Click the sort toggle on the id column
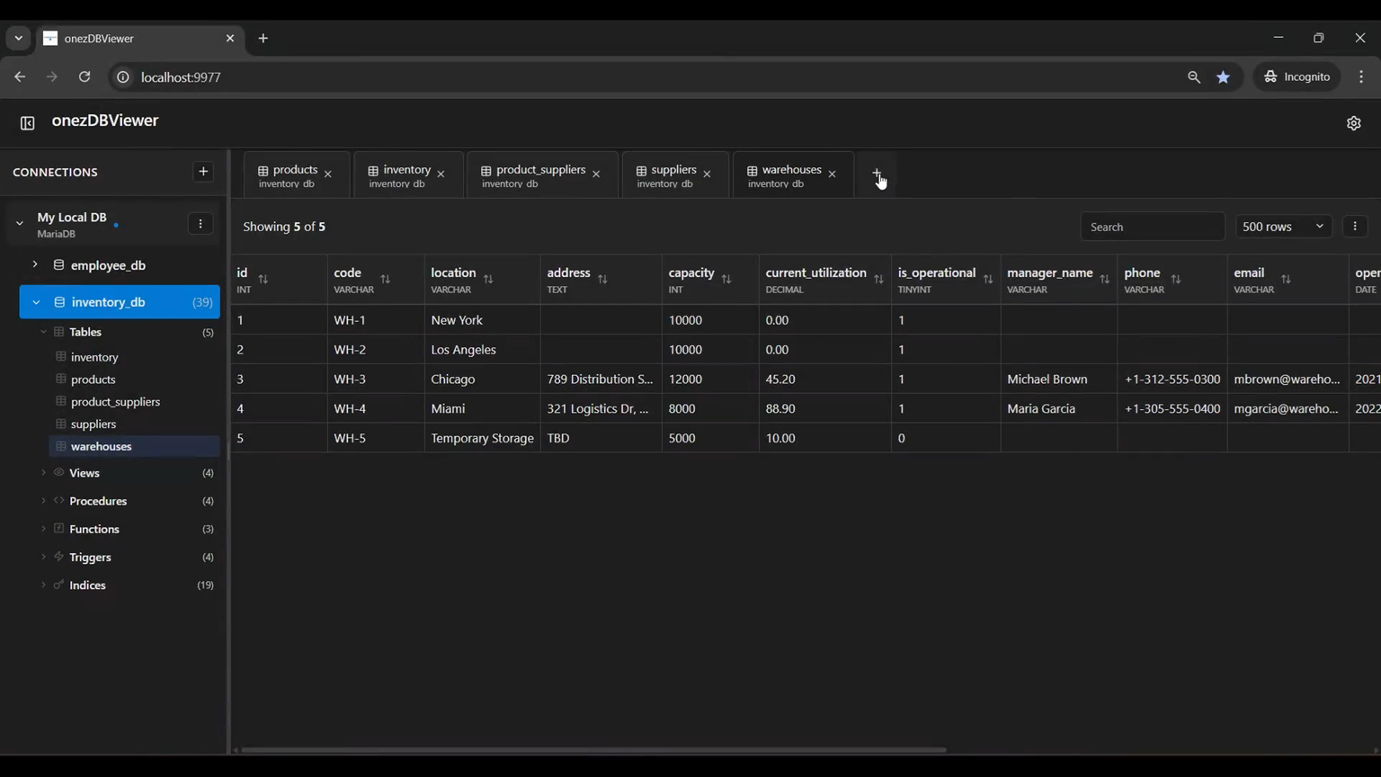1381x777 pixels. coord(263,280)
